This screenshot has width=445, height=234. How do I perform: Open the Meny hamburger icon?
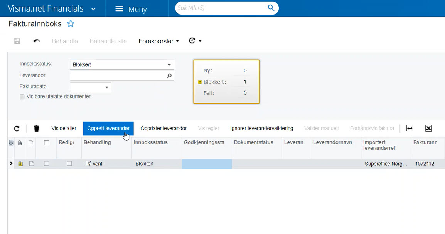[119, 9]
